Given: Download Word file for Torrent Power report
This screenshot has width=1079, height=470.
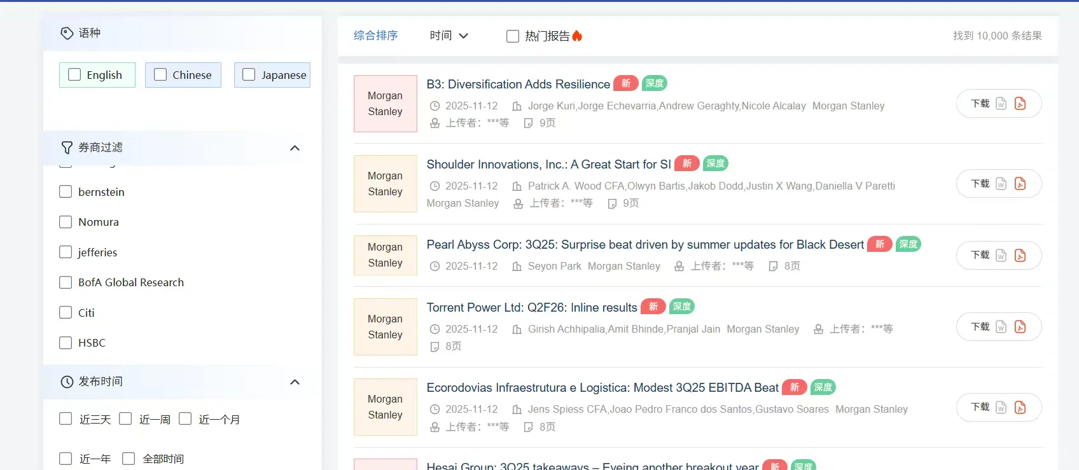Looking at the screenshot, I should (1001, 327).
